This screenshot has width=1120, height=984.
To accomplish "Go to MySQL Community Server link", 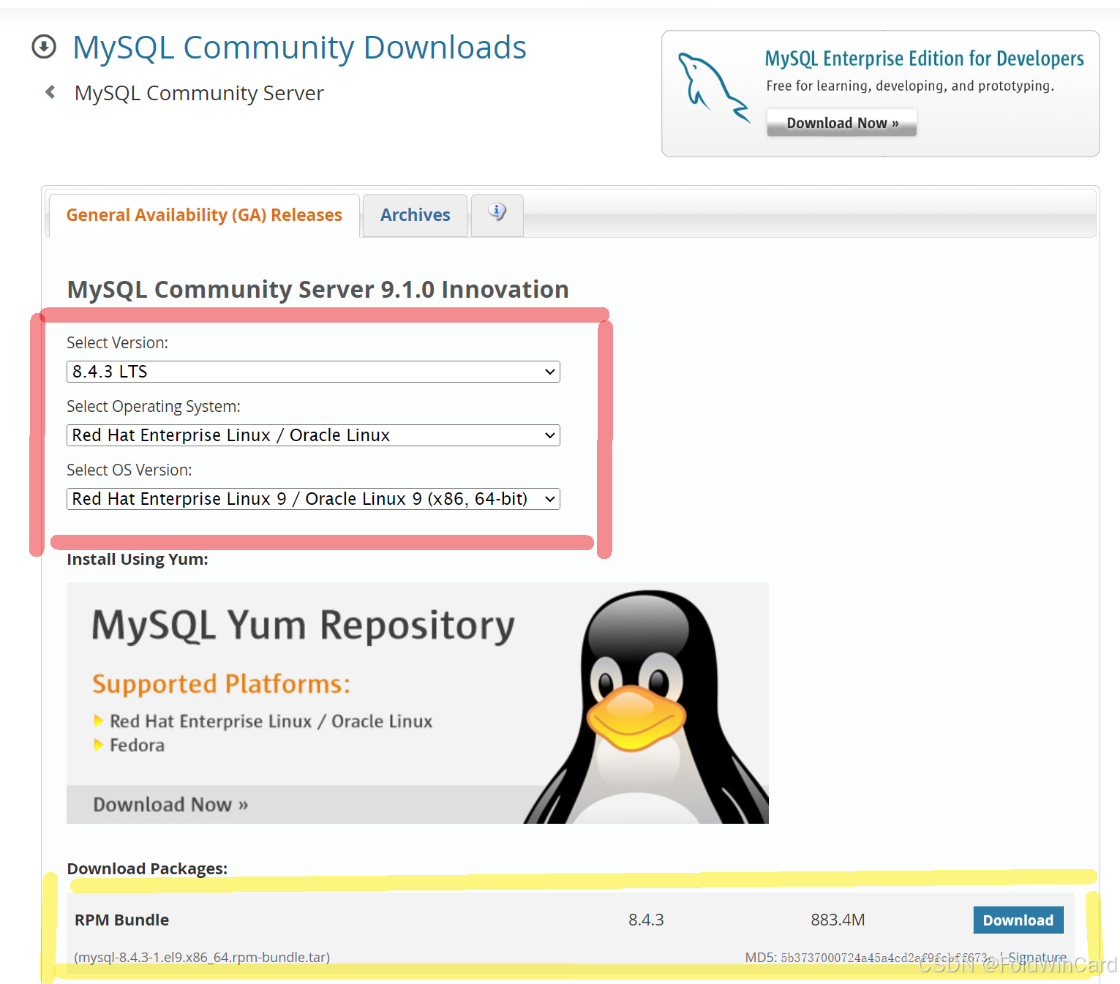I will (x=199, y=94).
